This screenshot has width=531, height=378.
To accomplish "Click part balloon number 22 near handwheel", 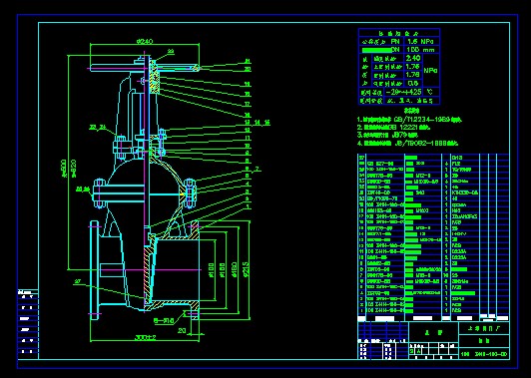I will [x=171, y=52].
